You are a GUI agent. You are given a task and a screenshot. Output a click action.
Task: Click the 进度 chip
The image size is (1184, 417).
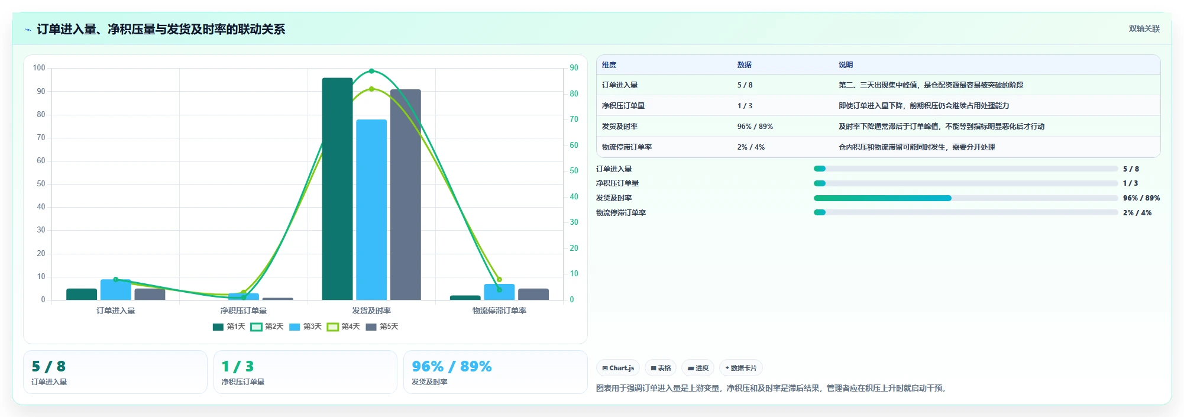pyautogui.click(x=698, y=368)
